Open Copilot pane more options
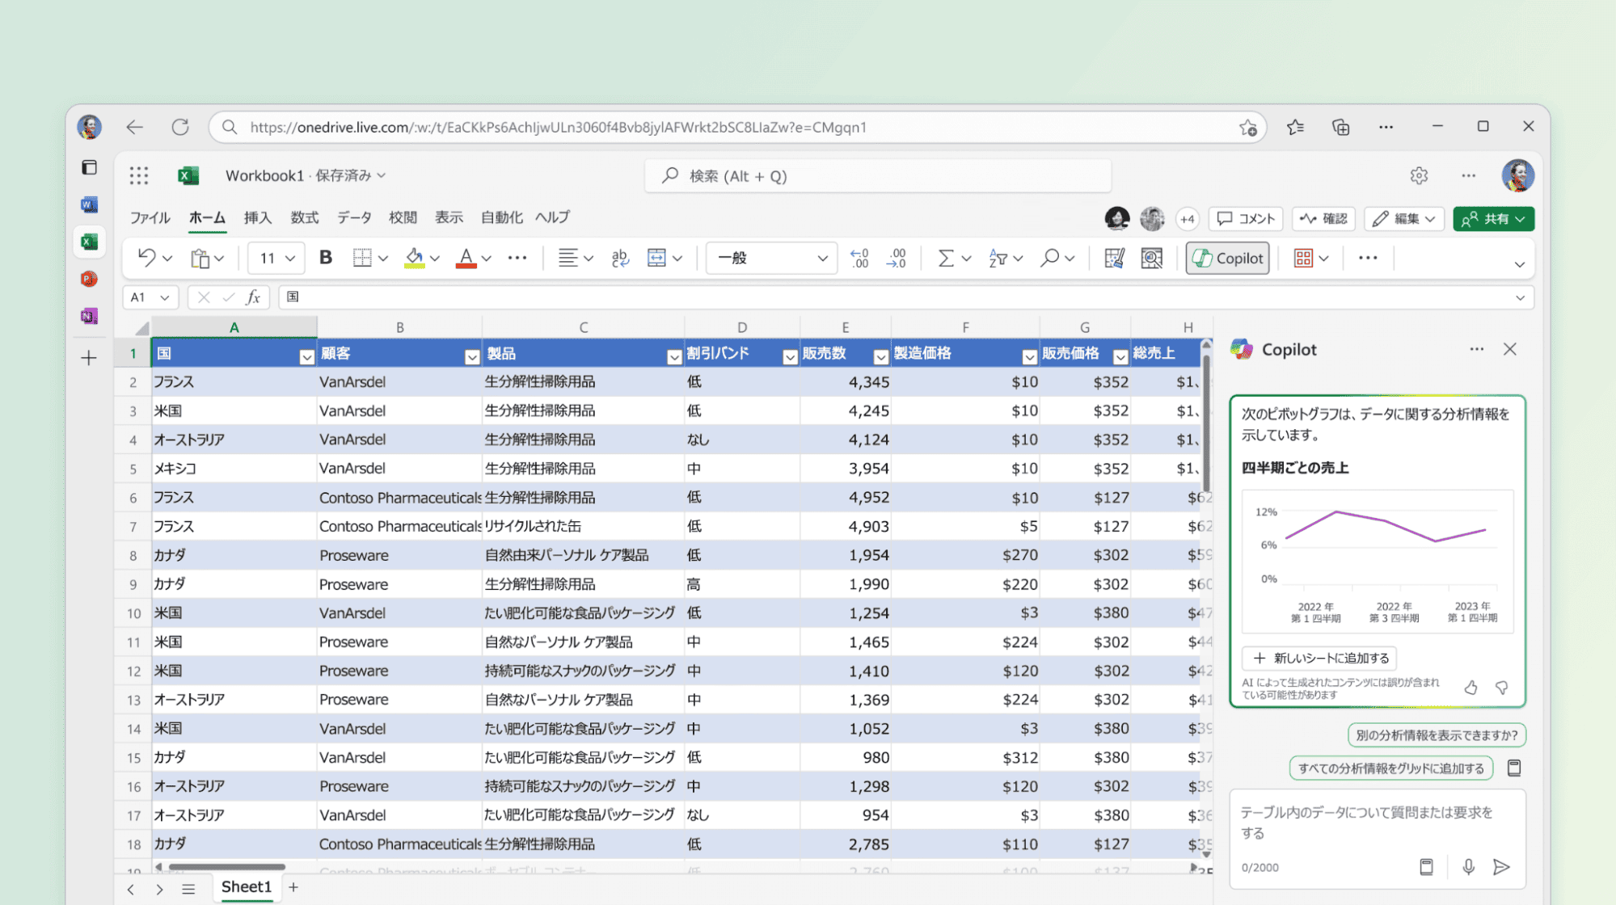Image resolution: width=1616 pixels, height=905 pixels. (1477, 349)
